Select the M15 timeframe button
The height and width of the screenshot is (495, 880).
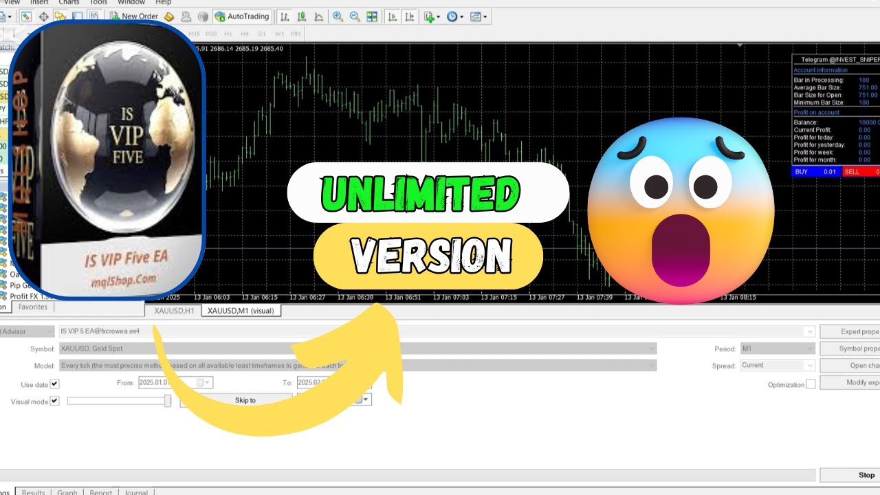pyautogui.click(x=194, y=34)
